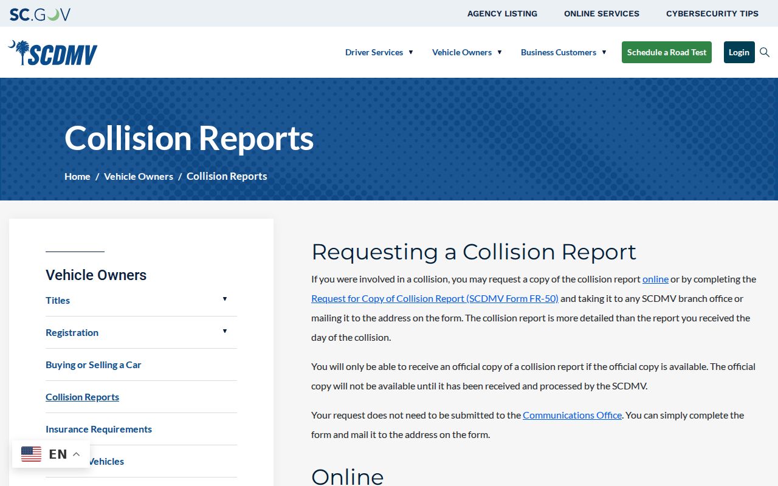Screen dimensions: 778x486
Task: Click the US flag language icon
Action: pos(32,454)
